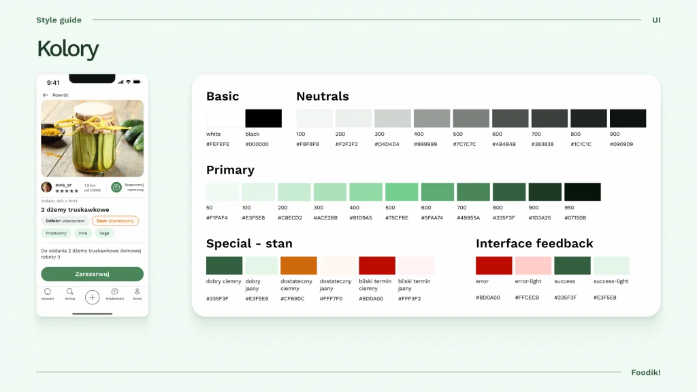This screenshot has height=392, width=697.
Task: Tap the back arrow next to Powrót
Action: click(x=46, y=95)
